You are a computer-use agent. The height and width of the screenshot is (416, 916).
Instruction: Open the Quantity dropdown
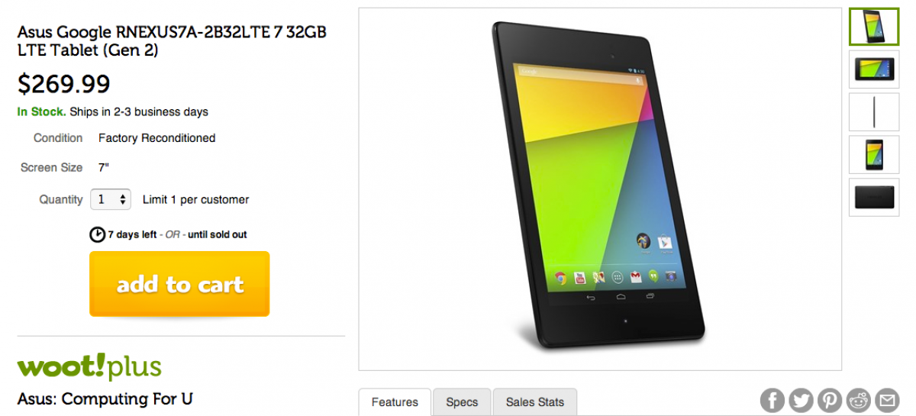click(x=111, y=199)
